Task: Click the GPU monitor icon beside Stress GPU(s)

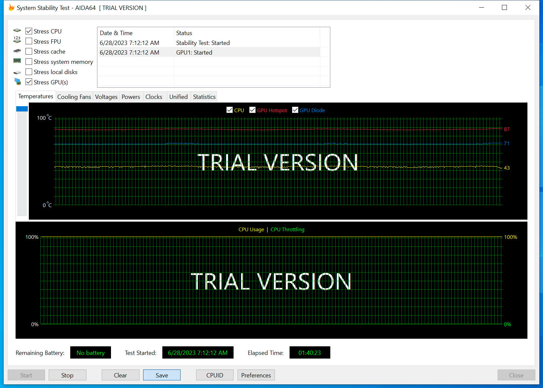Action: click(18, 81)
